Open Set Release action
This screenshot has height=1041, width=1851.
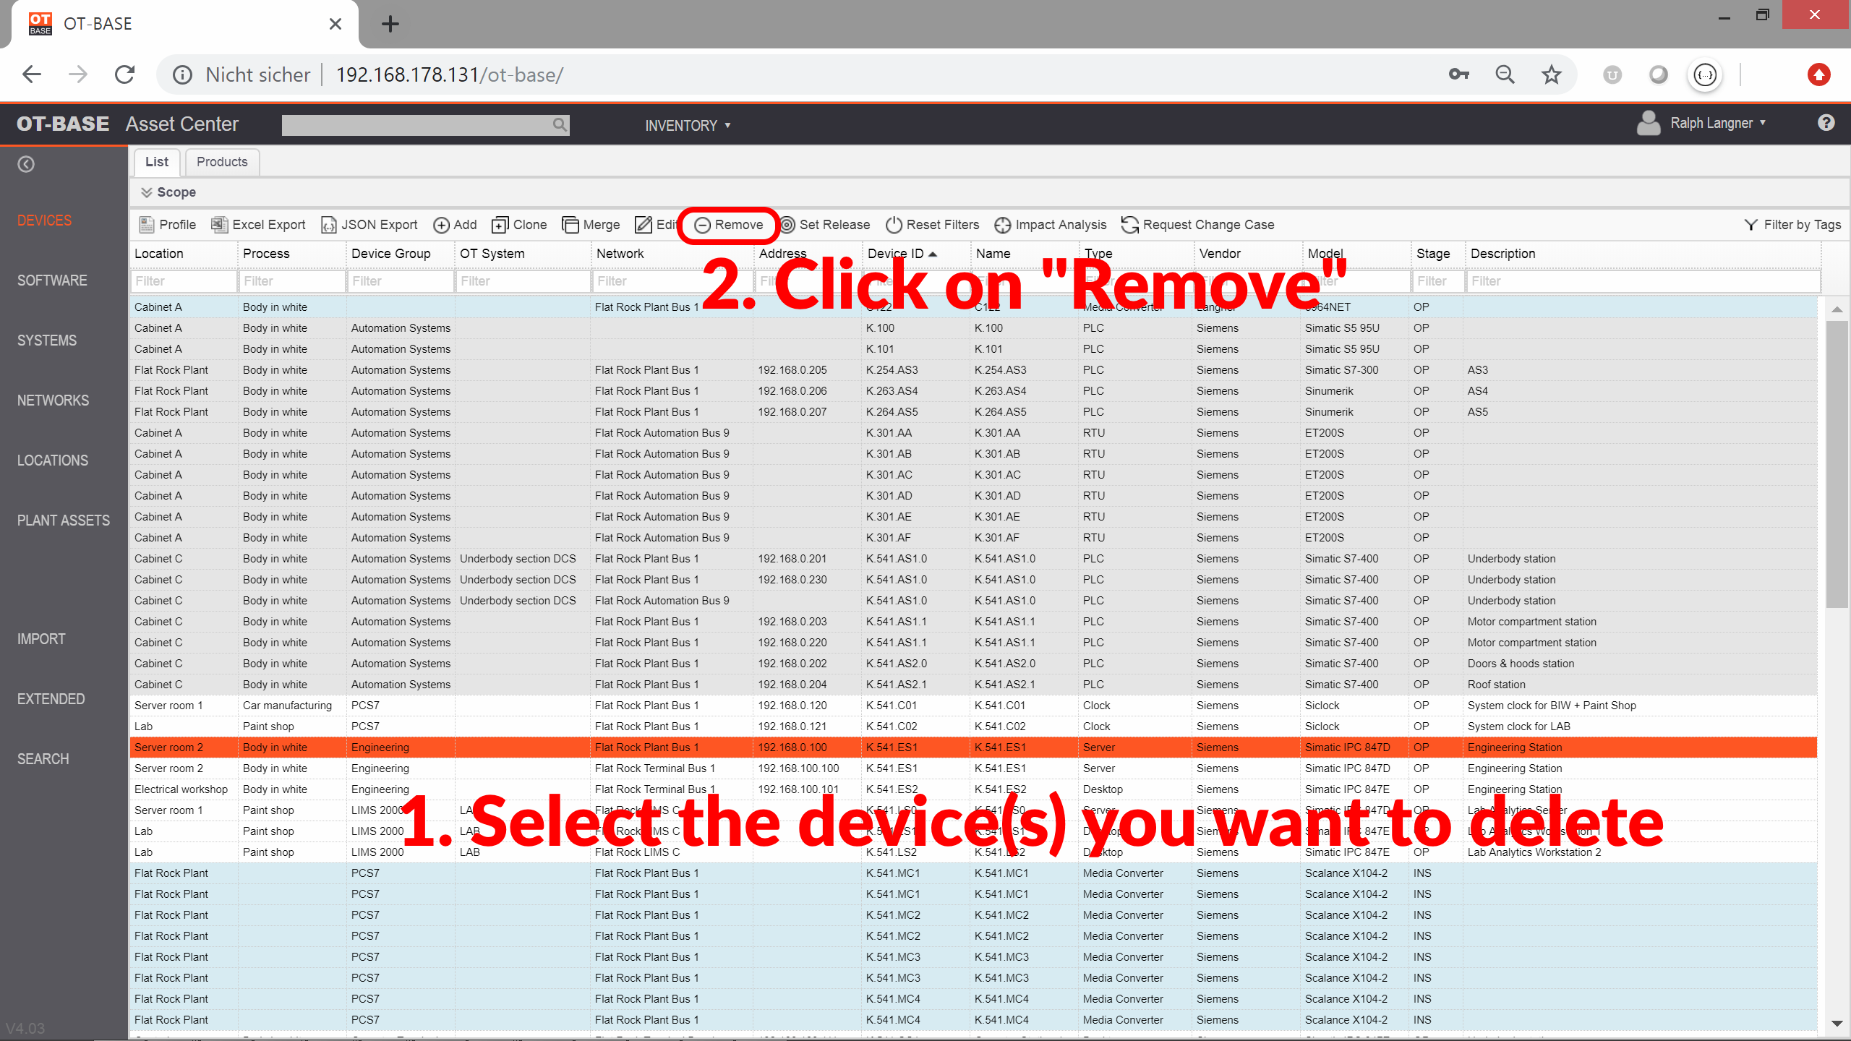pos(824,225)
